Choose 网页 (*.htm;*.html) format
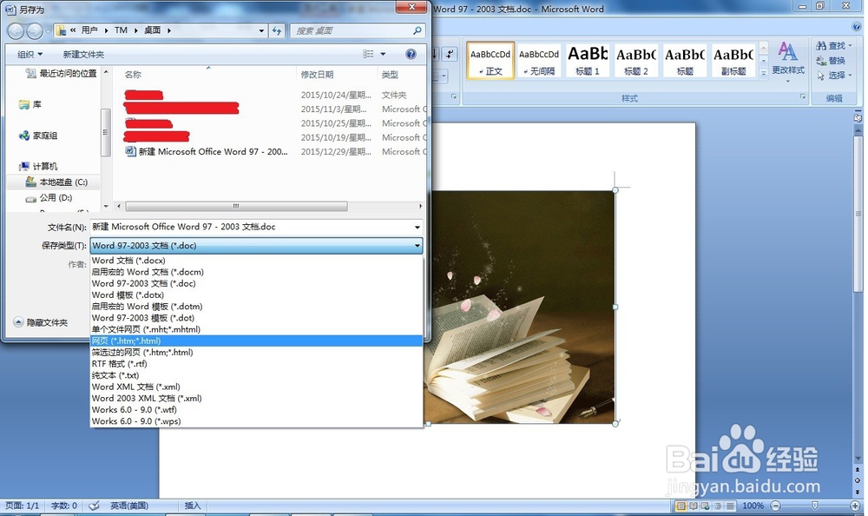Image resolution: width=868 pixels, height=516 pixels. click(256, 341)
